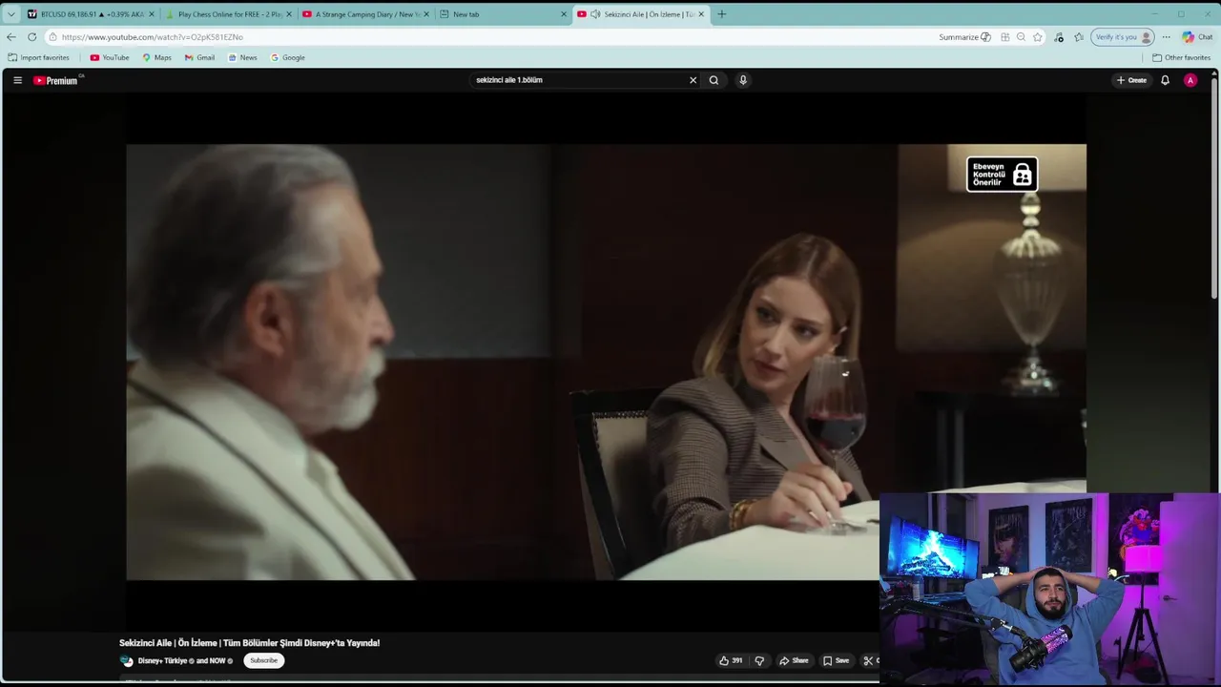The width and height of the screenshot is (1221, 687).
Task: Click the page vertical scrollbar
Action: [1215, 191]
